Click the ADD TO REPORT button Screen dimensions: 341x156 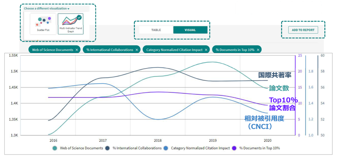(303, 30)
